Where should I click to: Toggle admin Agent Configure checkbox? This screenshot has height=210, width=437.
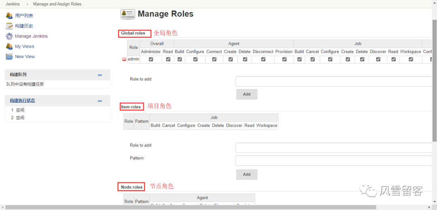pos(195,59)
